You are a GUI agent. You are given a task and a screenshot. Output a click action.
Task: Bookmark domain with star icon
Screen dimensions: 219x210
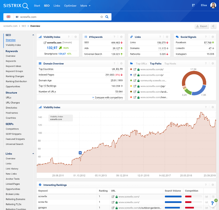coord(102,17)
